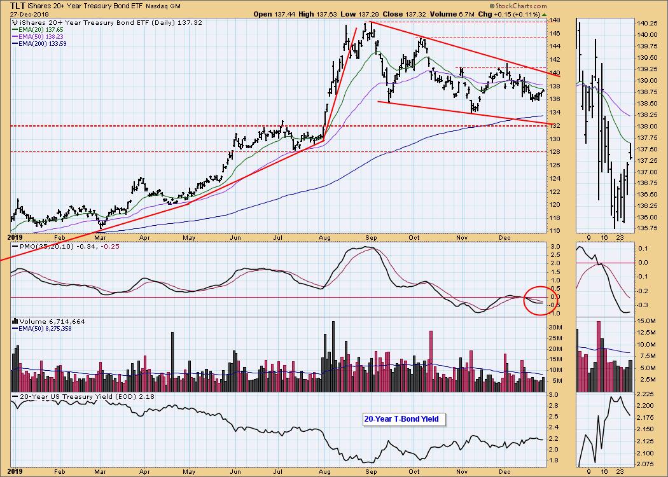
Task: Select the header title 'iShares 20+ Year Treasury Bond ETF'
Action: point(86,6)
